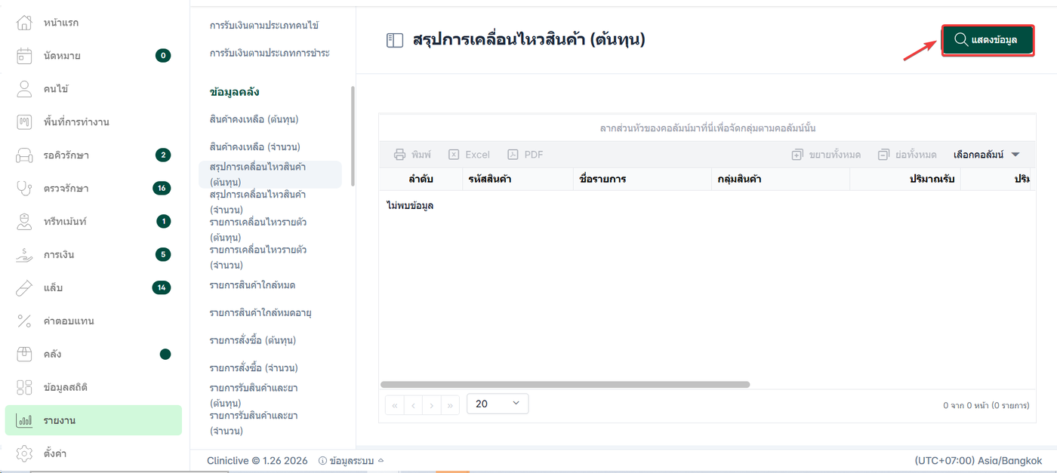This screenshot has height=473, width=1057.
Task: Open report สินค้าคงเหลือ (จำนวน)
Action: [x=255, y=146]
